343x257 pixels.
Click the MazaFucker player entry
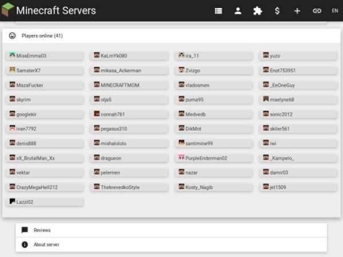point(45,85)
